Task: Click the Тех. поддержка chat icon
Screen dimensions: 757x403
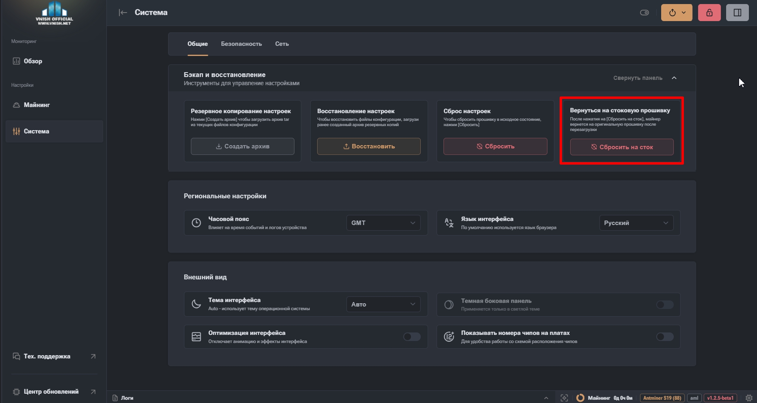Action: (x=16, y=356)
